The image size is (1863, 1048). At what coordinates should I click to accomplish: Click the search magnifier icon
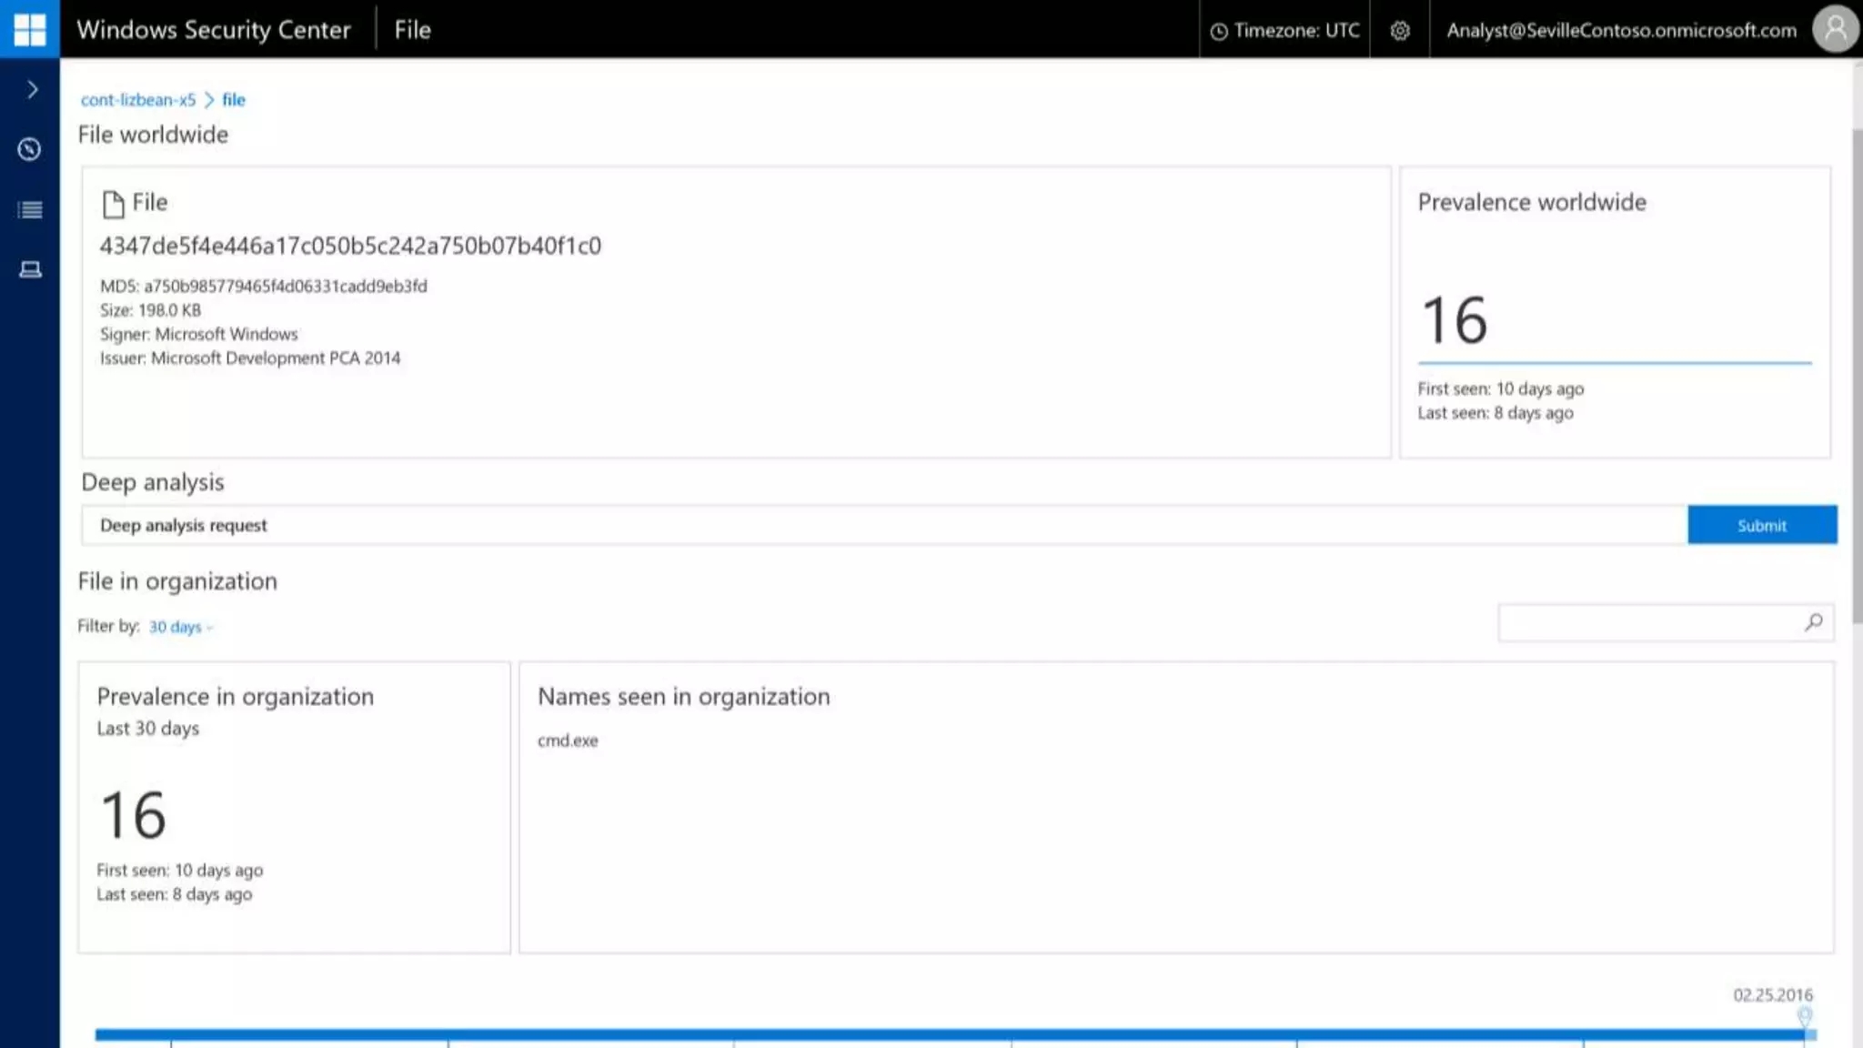[x=1814, y=622]
